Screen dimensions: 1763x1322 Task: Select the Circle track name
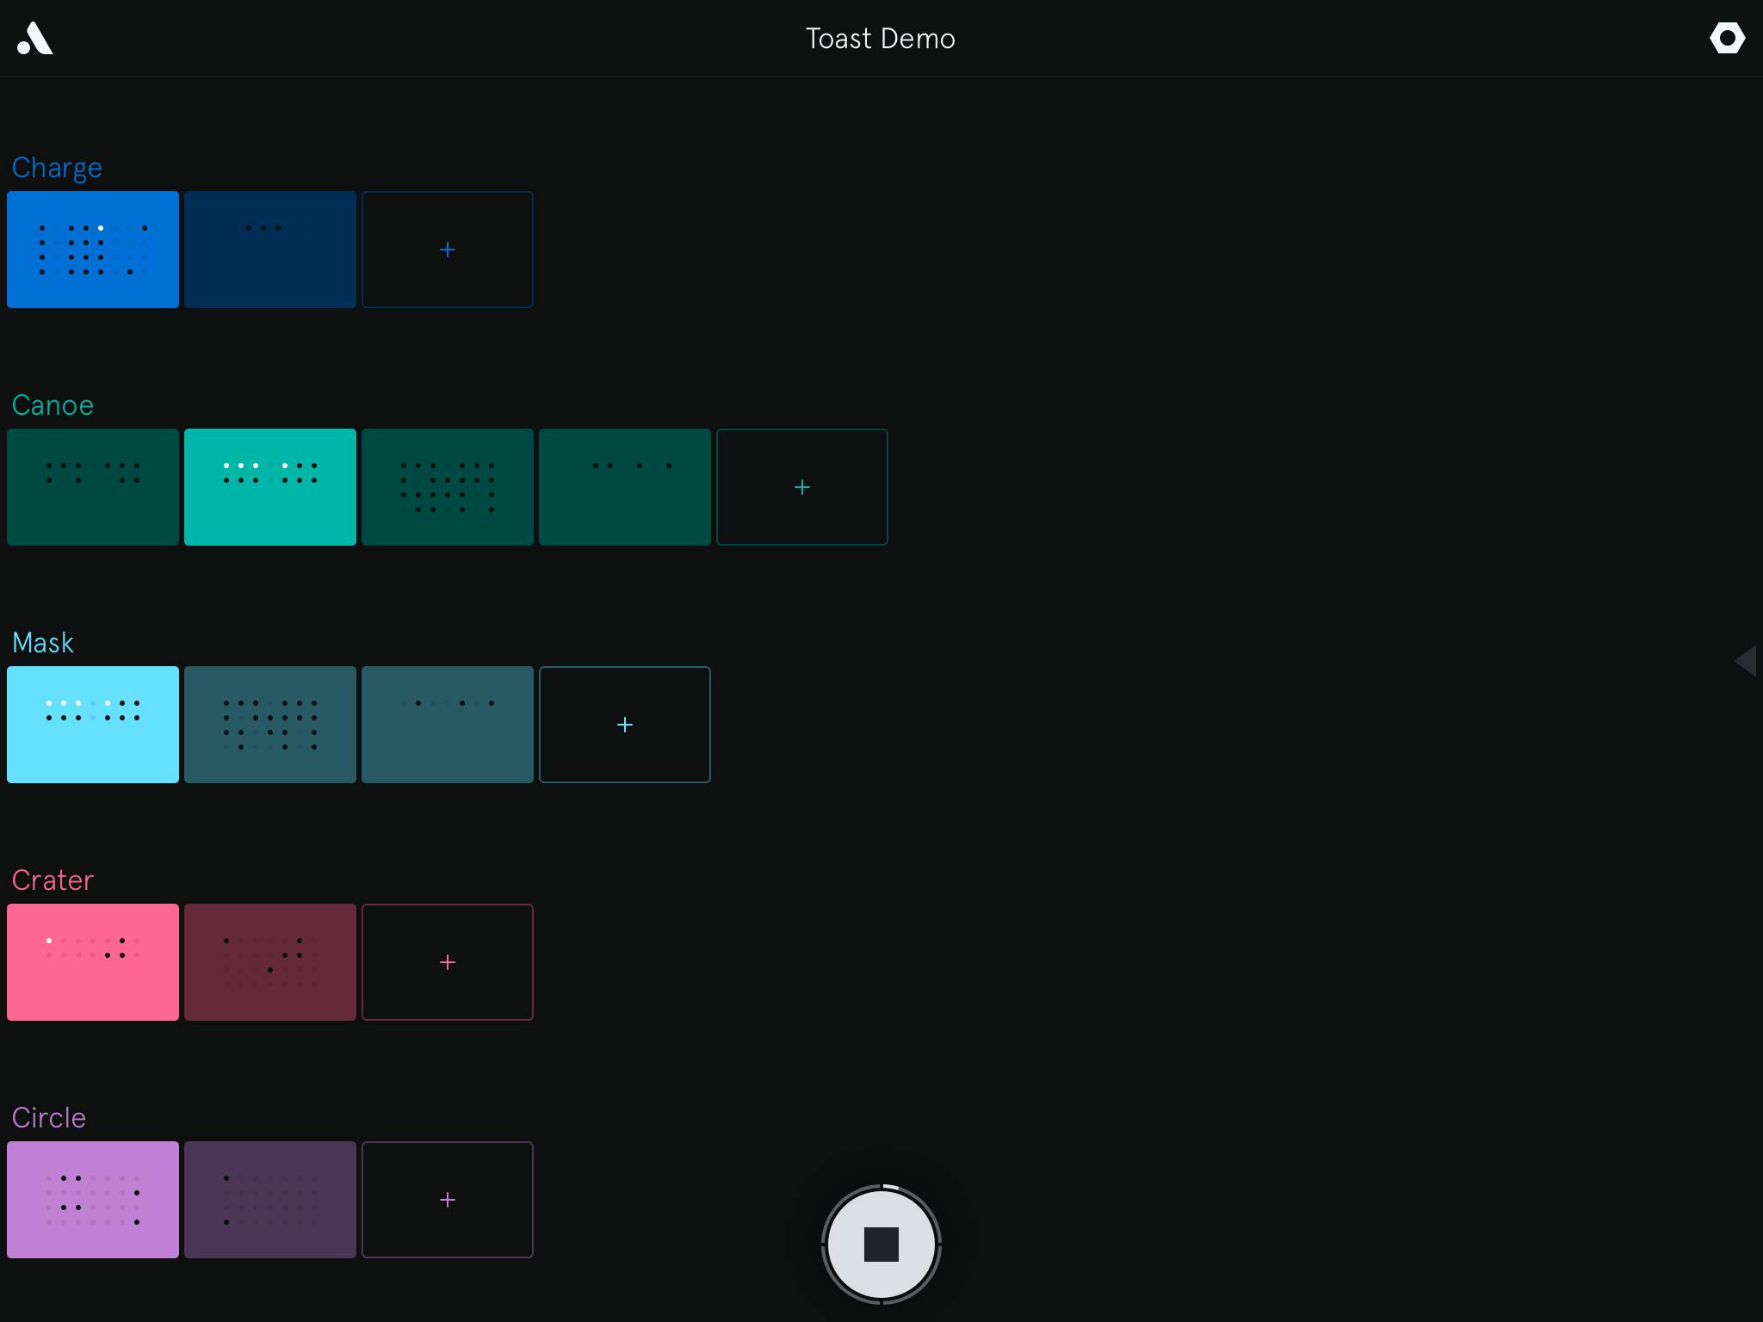tap(49, 1118)
